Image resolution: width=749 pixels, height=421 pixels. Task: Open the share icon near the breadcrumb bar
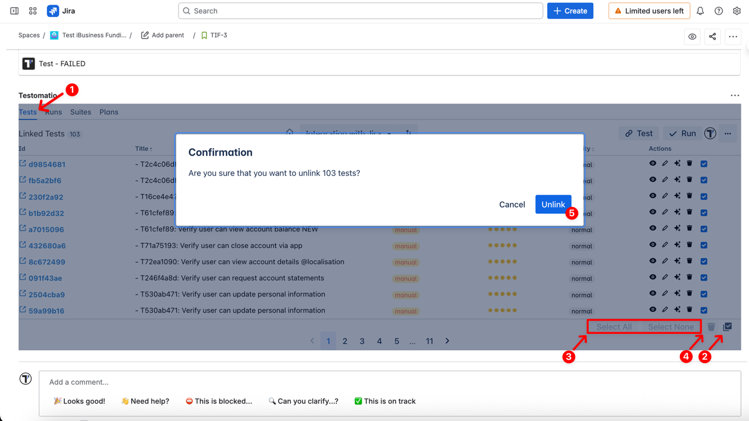tap(712, 36)
